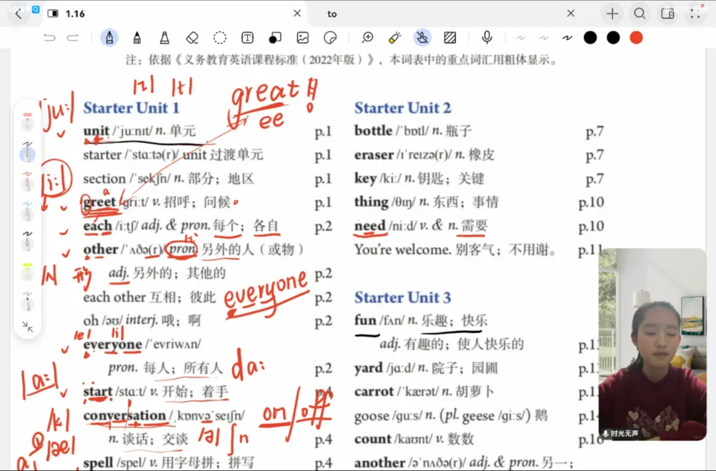Toggle microphone audio recording

[487, 38]
